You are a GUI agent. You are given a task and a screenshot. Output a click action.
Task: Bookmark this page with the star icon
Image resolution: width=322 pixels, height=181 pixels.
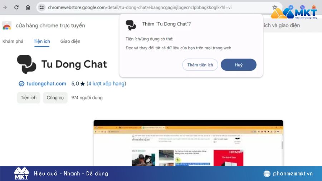tap(274, 8)
